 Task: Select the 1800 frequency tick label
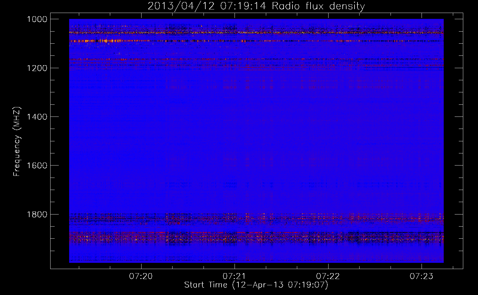(37, 214)
